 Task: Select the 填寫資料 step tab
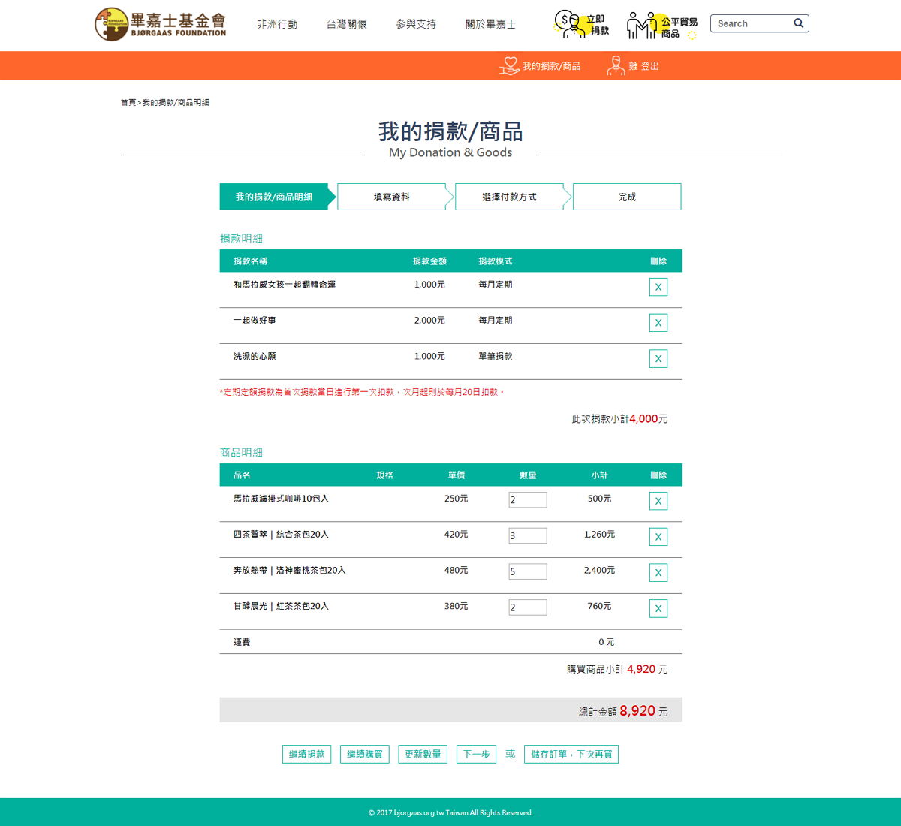[x=392, y=197]
